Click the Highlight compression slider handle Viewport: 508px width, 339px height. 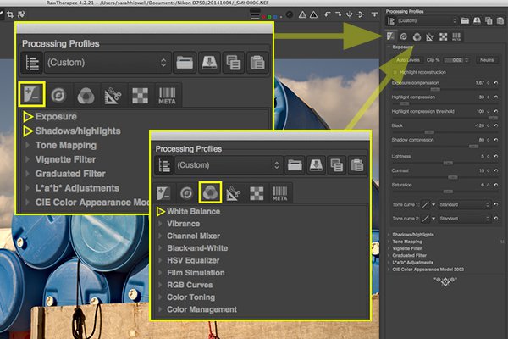(404, 103)
